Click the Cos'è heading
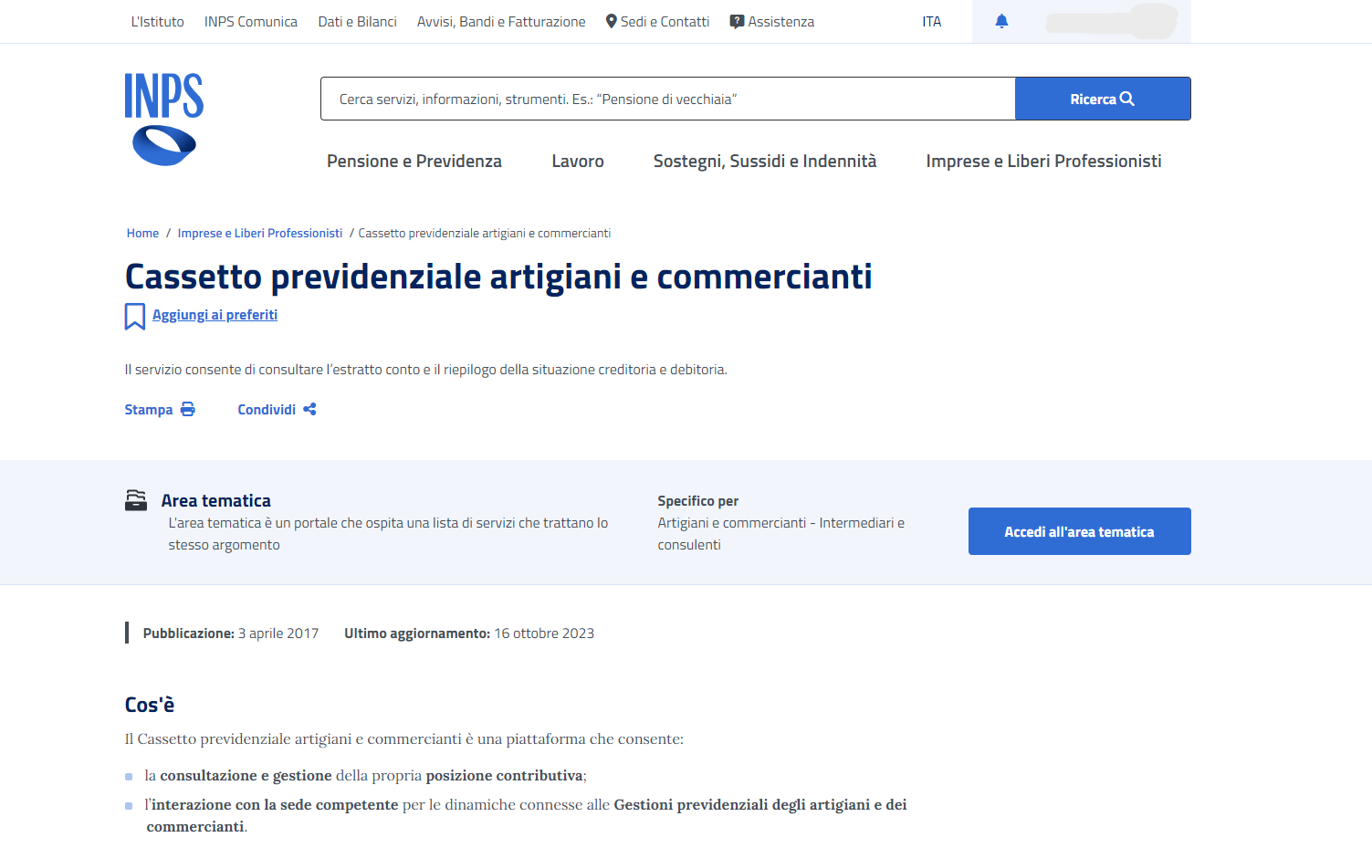This screenshot has width=1372, height=848. [x=150, y=705]
